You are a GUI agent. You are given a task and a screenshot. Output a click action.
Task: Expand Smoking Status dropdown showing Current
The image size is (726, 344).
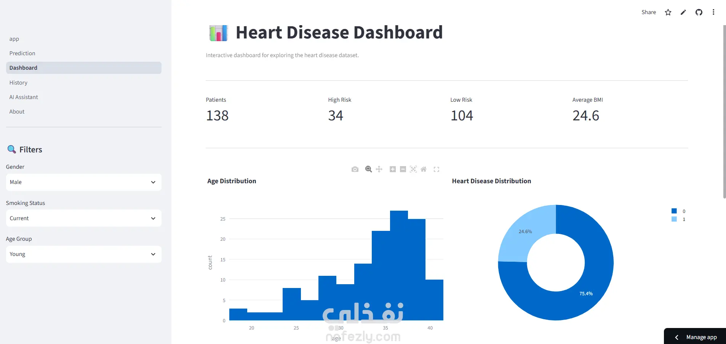(x=84, y=218)
